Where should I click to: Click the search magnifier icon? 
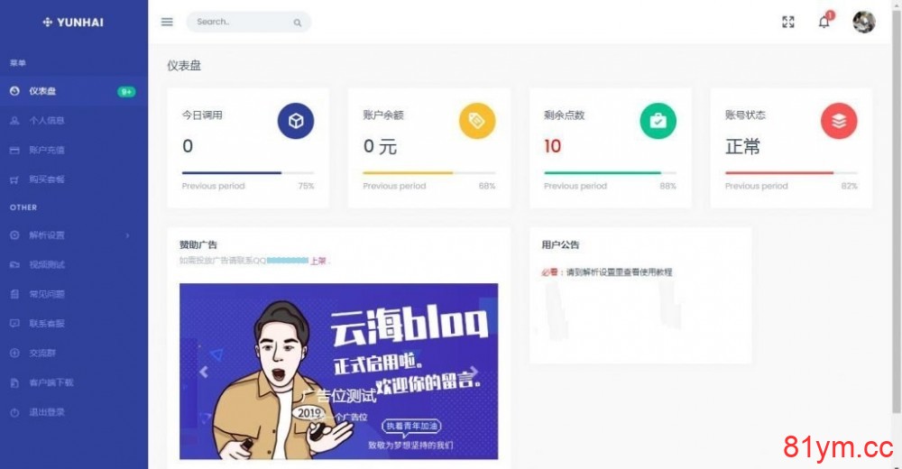298,23
